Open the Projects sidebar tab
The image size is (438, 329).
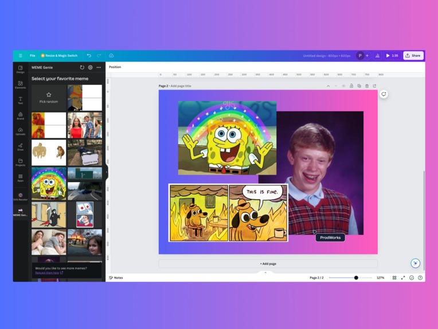click(21, 162)
